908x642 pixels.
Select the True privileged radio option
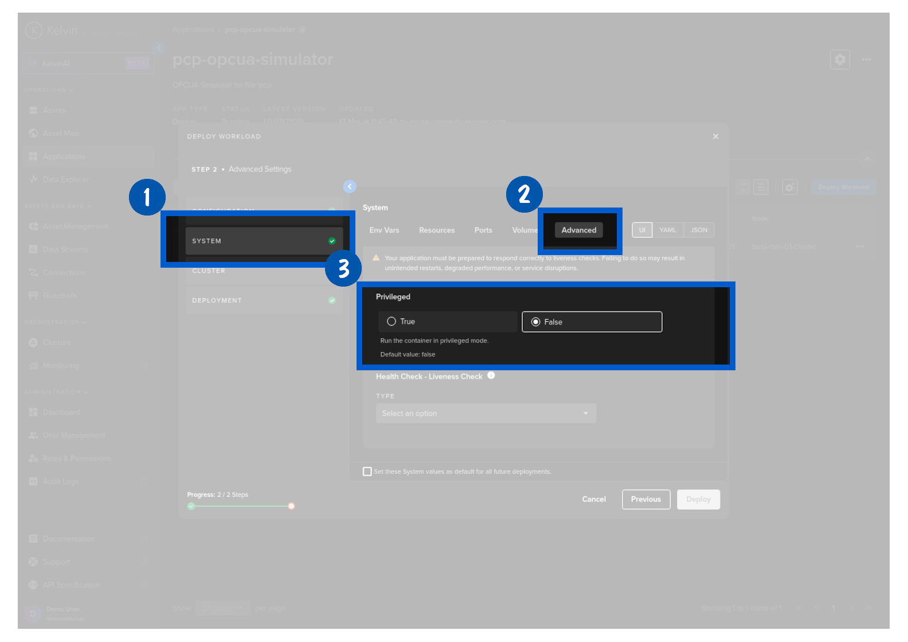point(392,322)
